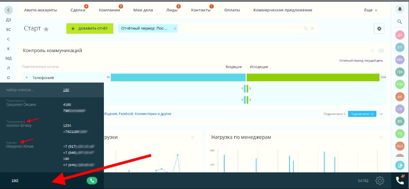Expand the Телефония channel row
Viewport: 409px width, 189px height.
click(27, 77)
